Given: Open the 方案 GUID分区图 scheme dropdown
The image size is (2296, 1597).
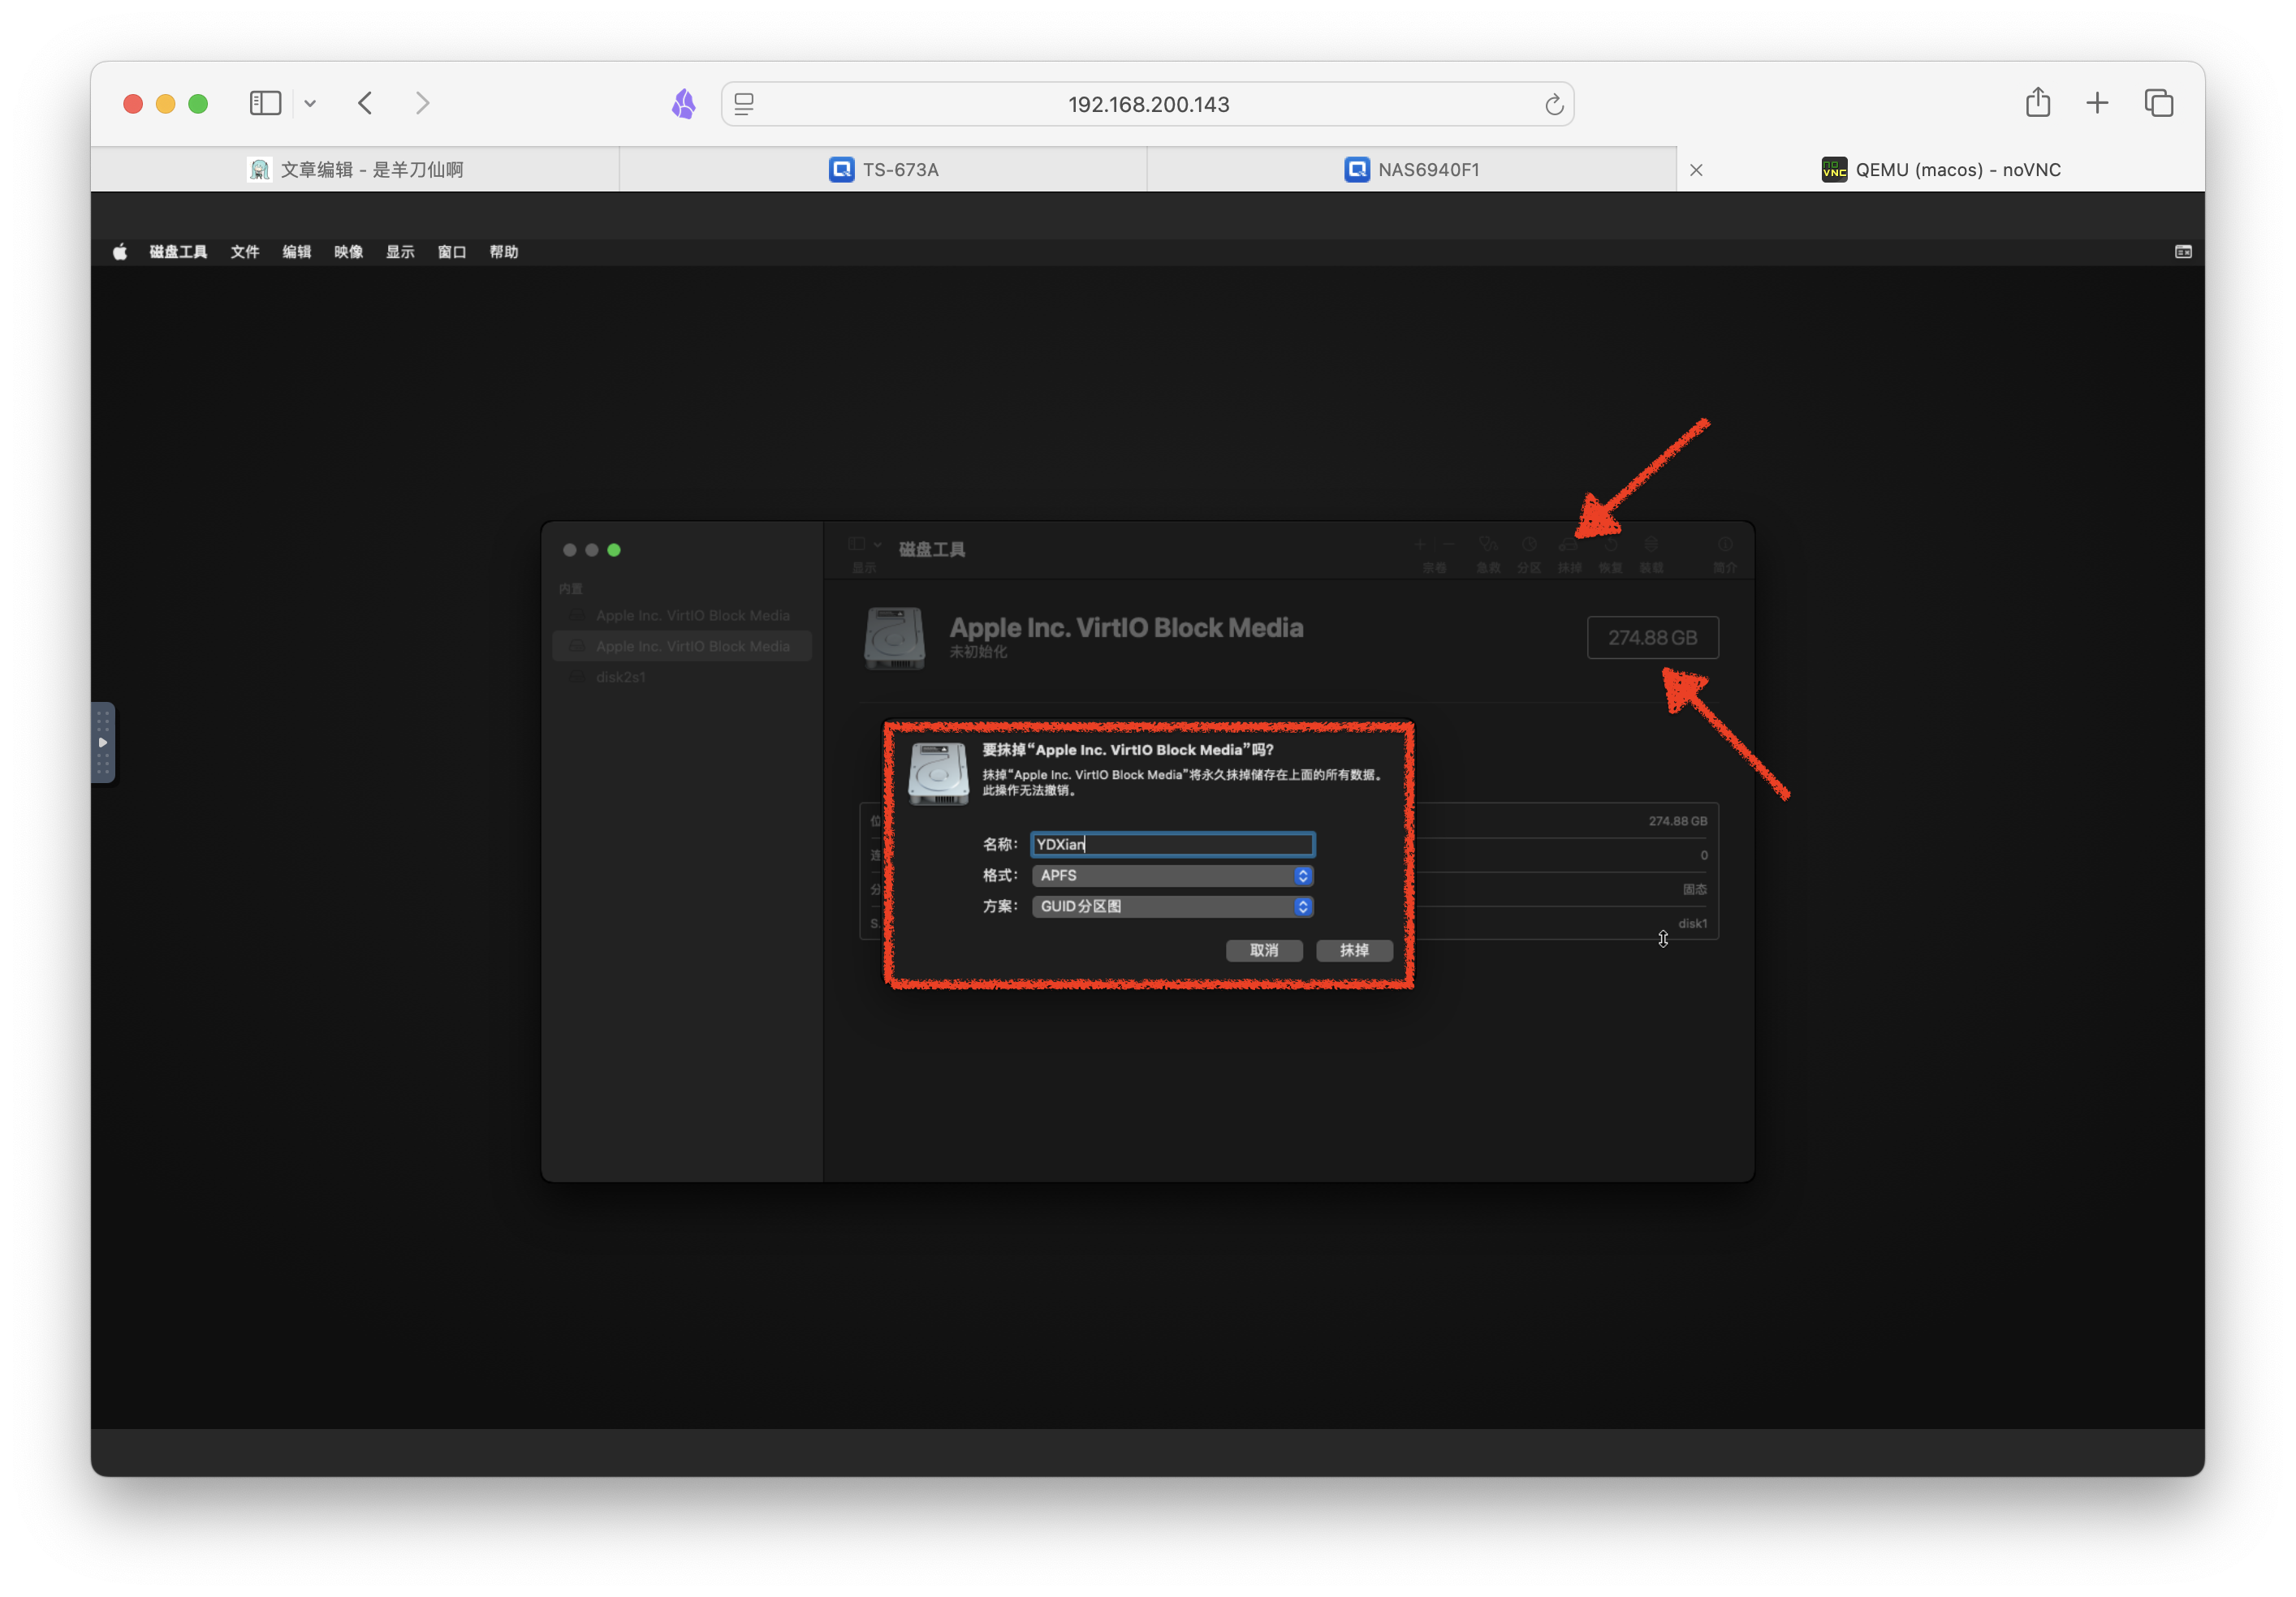Looking at the screenshot, I should pyautogui.click(x=1173, y=906).
